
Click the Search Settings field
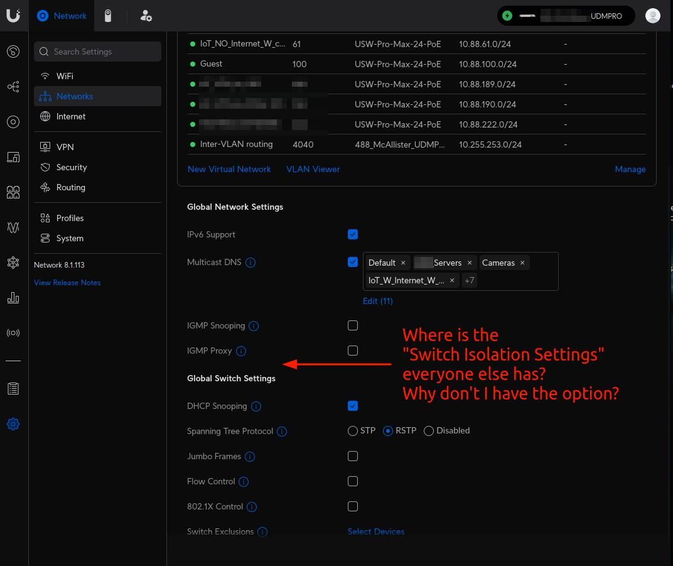click(98, 52)
